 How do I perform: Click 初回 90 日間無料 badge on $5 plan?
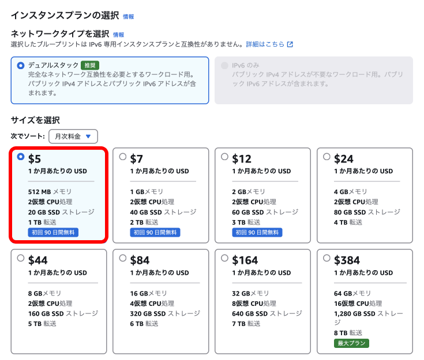point(53,233)
